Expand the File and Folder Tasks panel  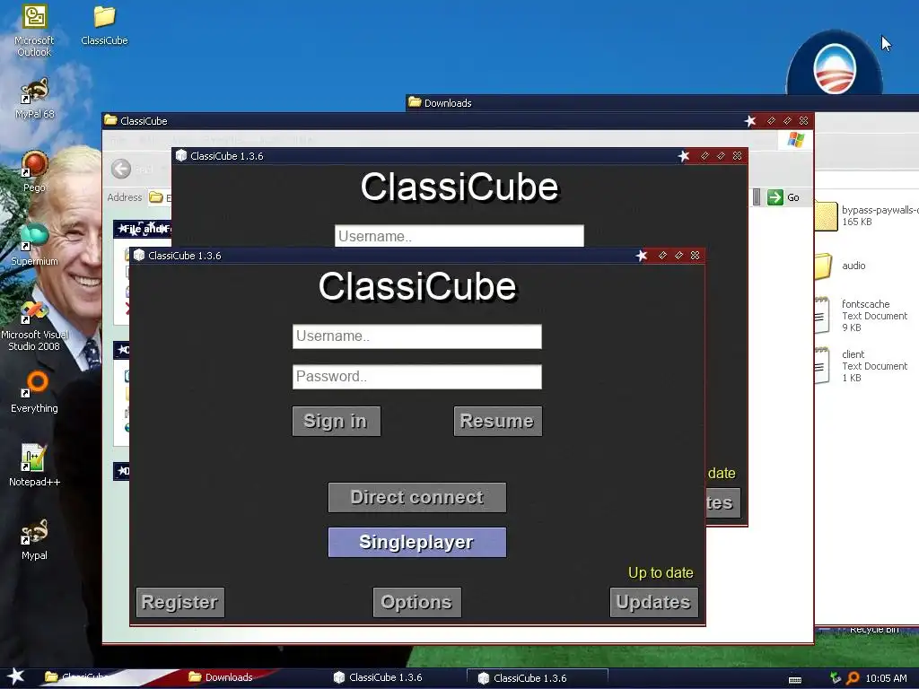click(x=143, y=229)
